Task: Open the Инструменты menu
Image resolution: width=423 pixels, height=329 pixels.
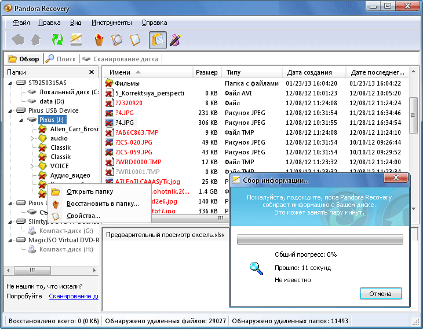Action: click(x=112, y=23)
